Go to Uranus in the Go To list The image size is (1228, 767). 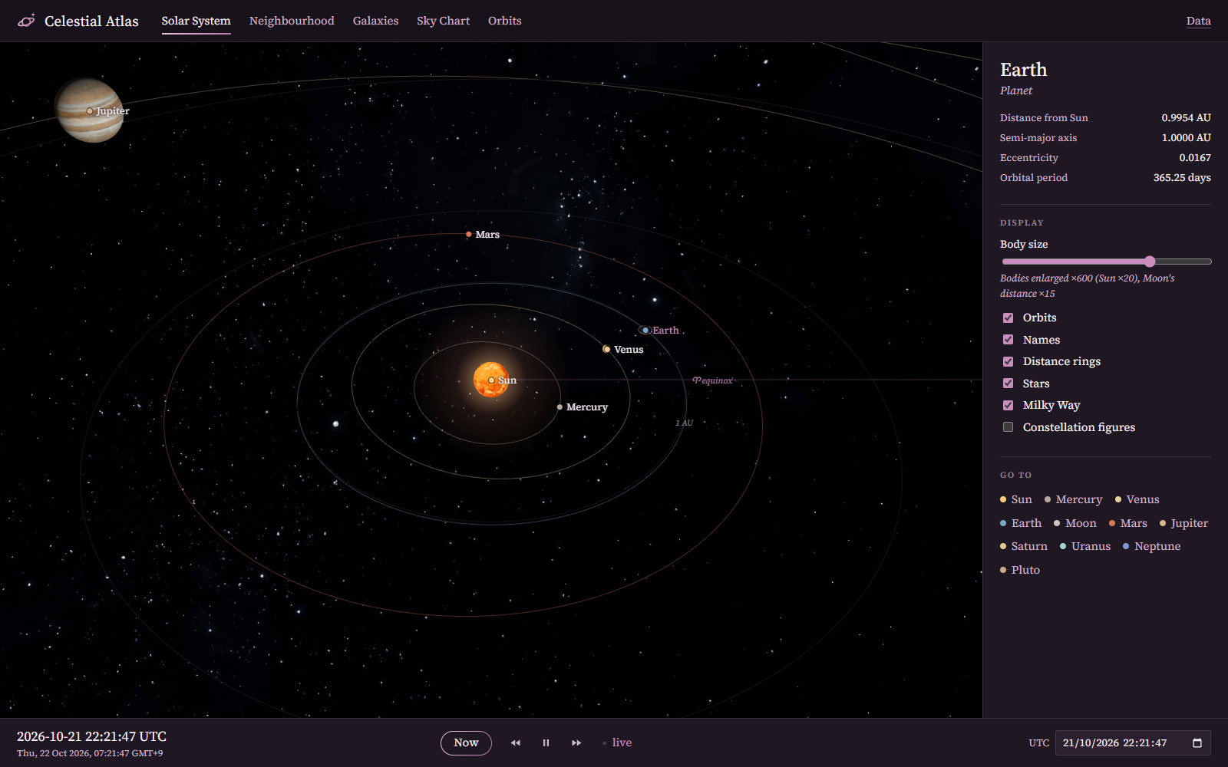click(x=1085, y=546)
